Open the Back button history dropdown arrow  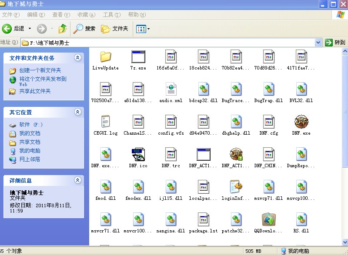pyautogui.click(x=30, y=29)
